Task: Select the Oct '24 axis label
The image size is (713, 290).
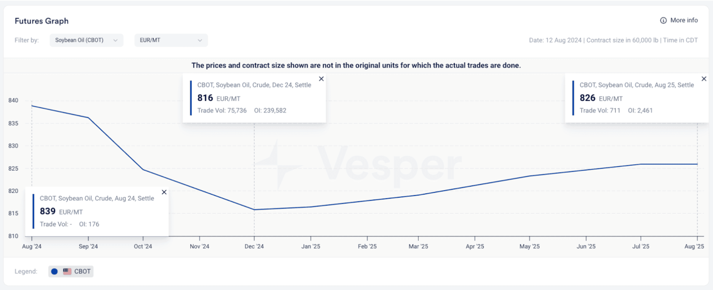Action: pyautogui.click(x=143, y=246)
